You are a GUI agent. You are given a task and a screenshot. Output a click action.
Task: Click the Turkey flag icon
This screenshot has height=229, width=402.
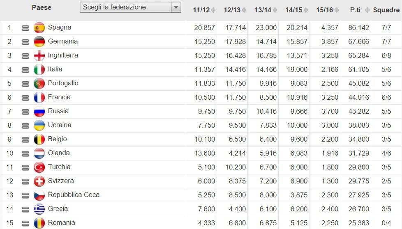click(x=39, y=167)
